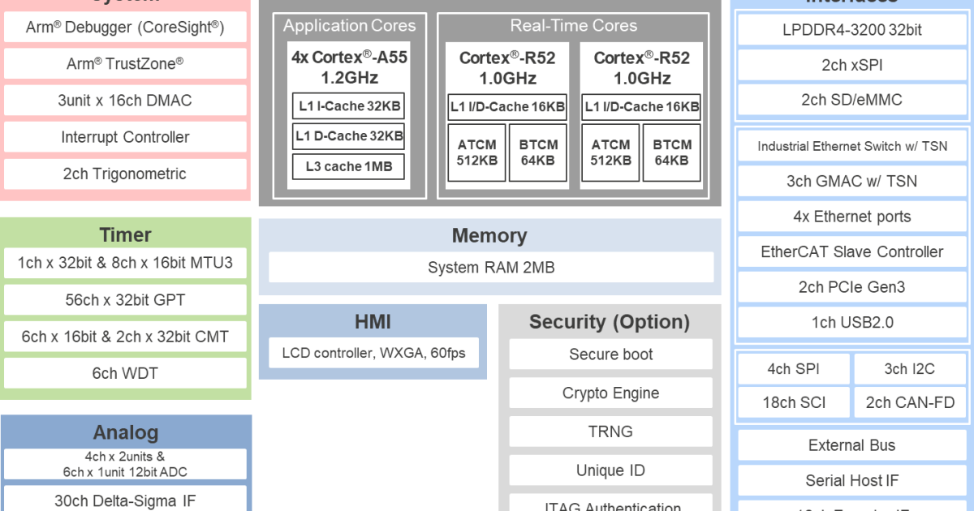Viewport: 974px width, 511px height.
Task: Select the Secure boot block
Action: (610, 354)
